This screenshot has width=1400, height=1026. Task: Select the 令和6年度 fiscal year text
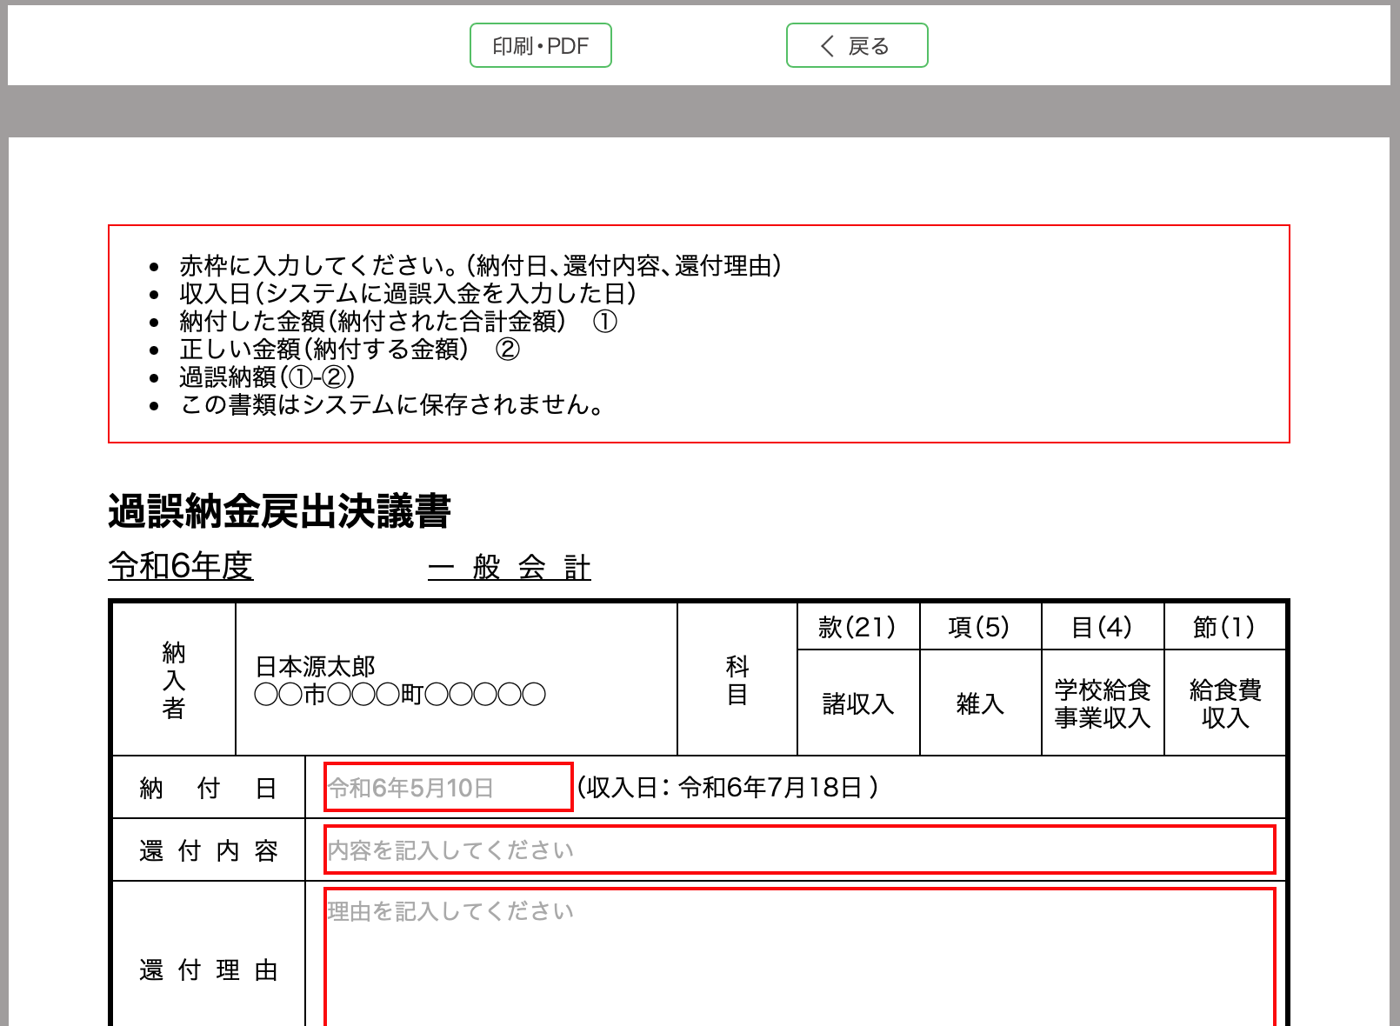181,566
